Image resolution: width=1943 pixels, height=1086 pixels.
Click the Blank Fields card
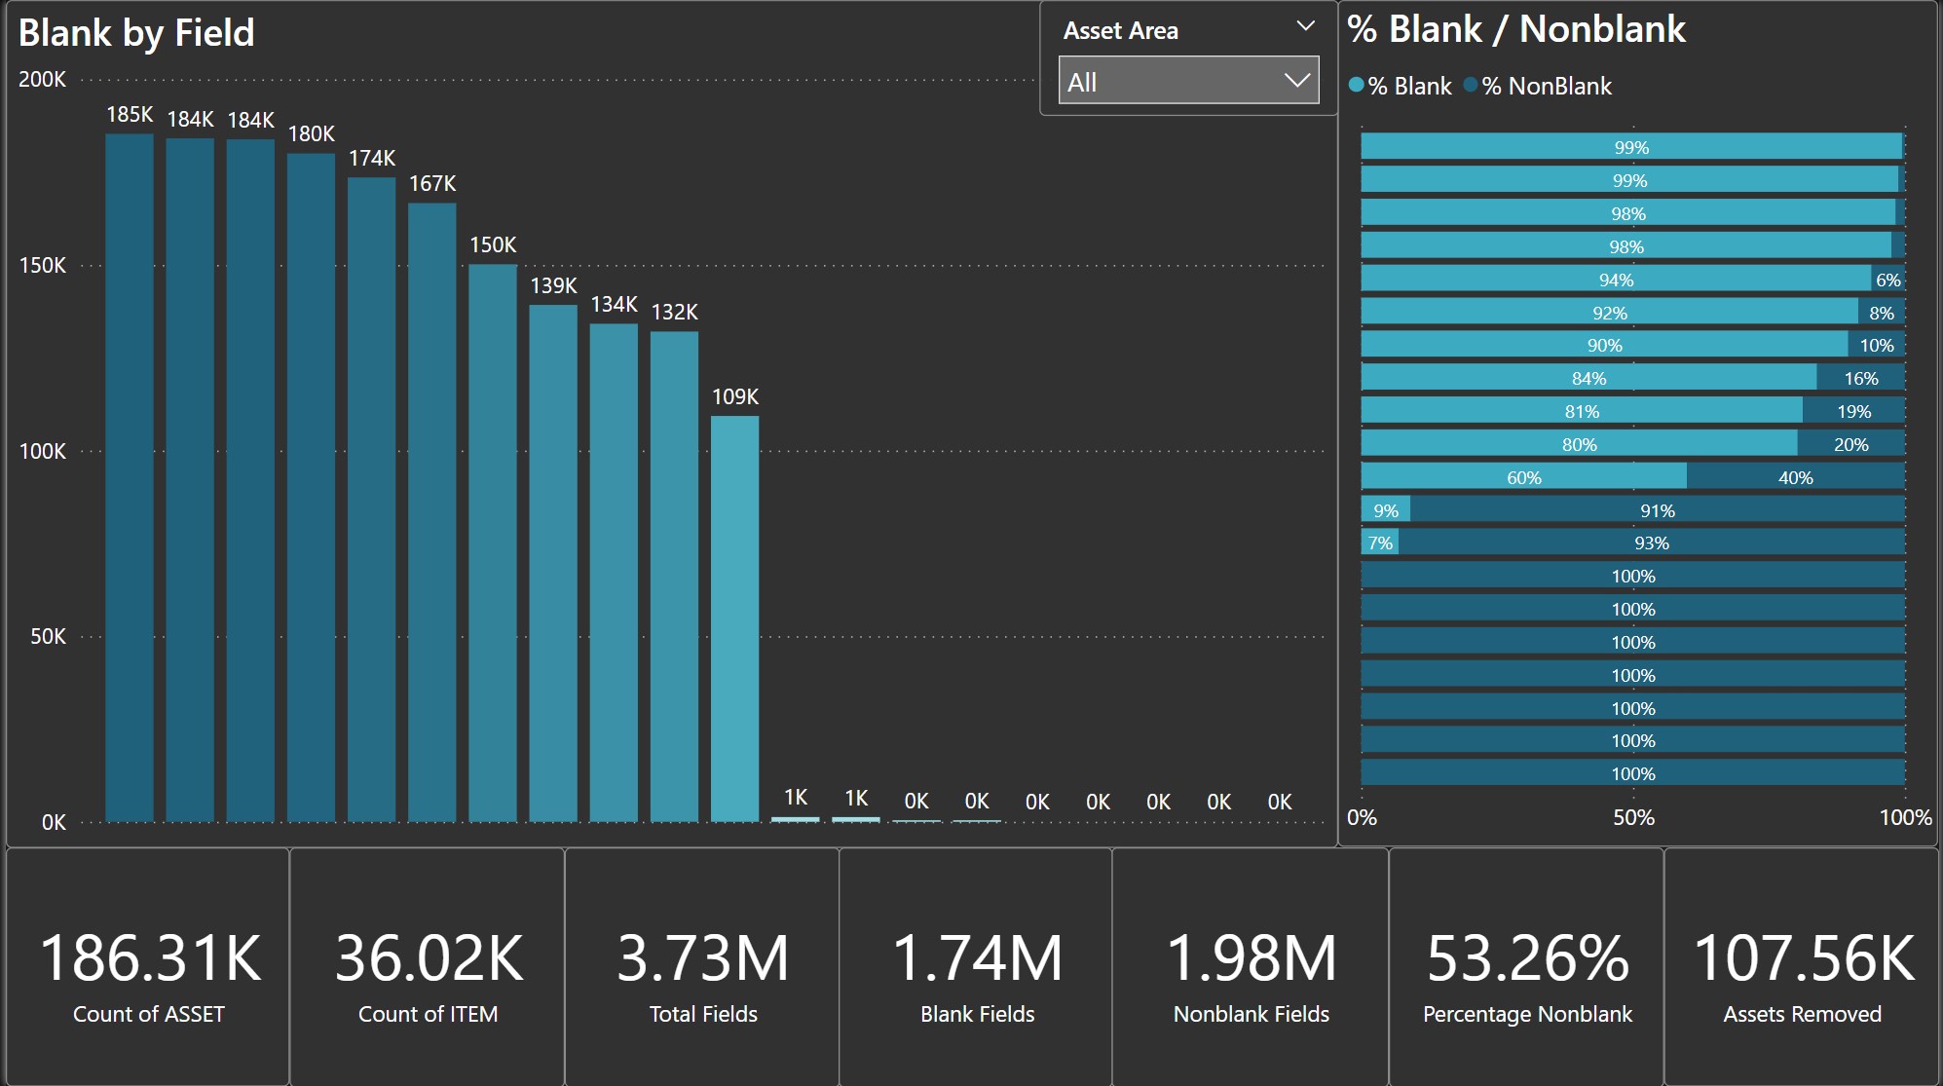976,966
